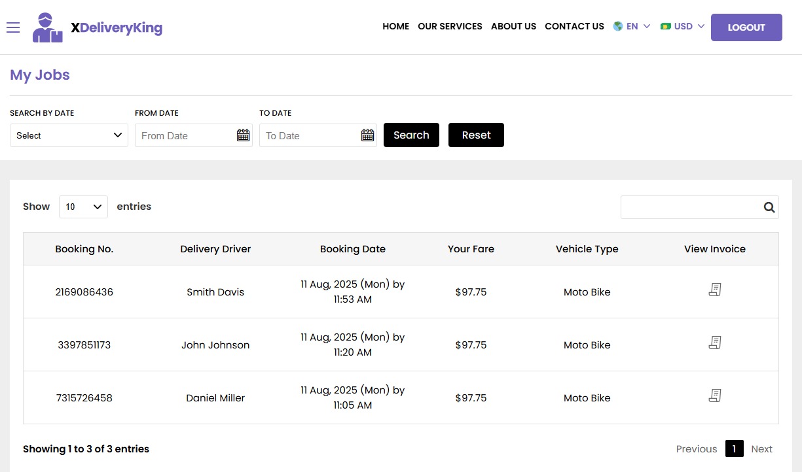Image resolution: width=802 pixels, height=472 pixels.
Task: View invoice for John Johnson's booking
Action: [x=715, y=342]
